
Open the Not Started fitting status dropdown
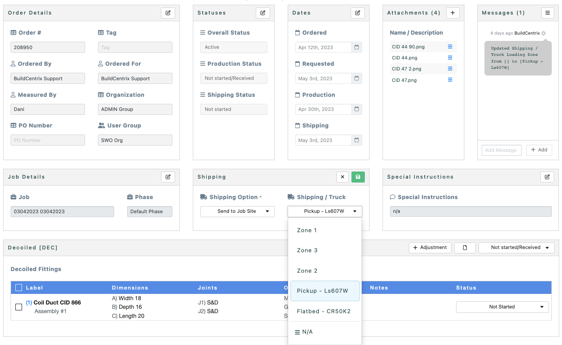click(502, 307)
